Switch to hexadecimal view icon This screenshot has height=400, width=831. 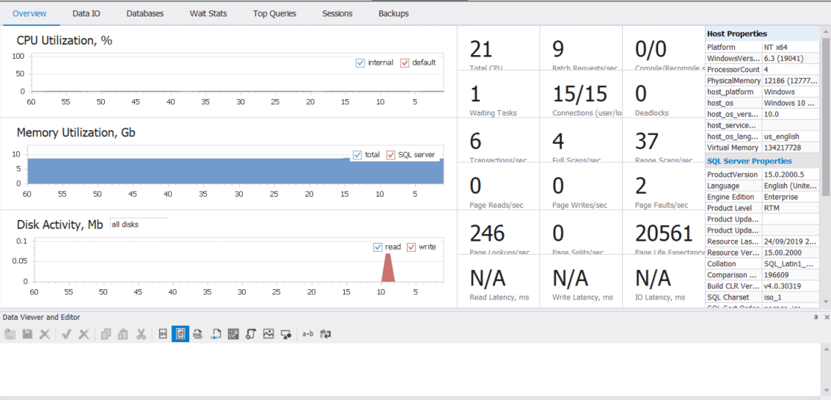point(163,334)
